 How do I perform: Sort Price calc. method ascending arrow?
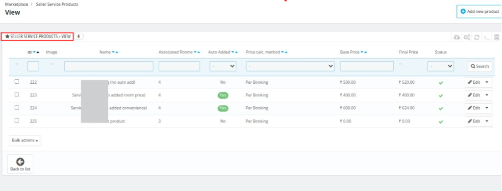pyautogui.click(x=286, y=52)
